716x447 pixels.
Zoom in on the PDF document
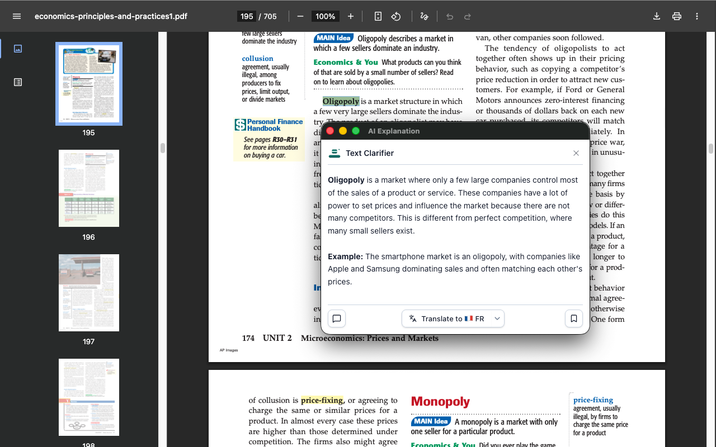tap(351, 16)
